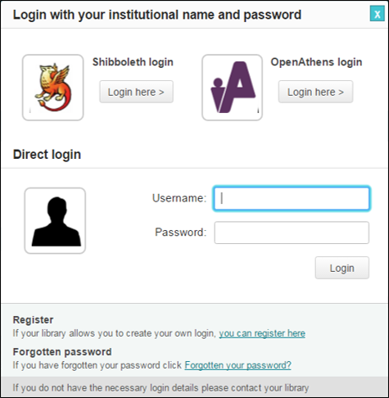Focus the Username input field

pyautogui.click(x=292, y=198)
